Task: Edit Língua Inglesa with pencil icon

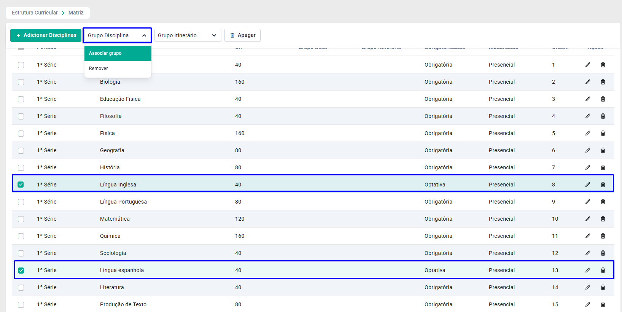Action: click(x=588, y=185)
